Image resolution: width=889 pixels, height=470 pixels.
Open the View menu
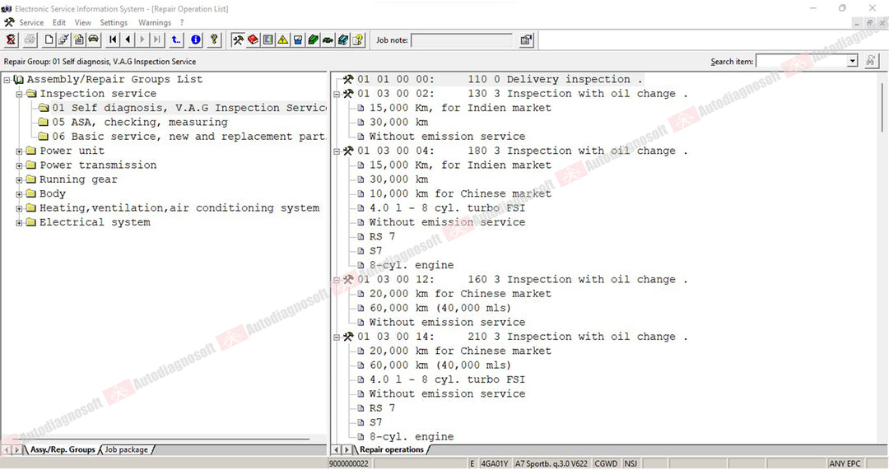click(83, 23)
